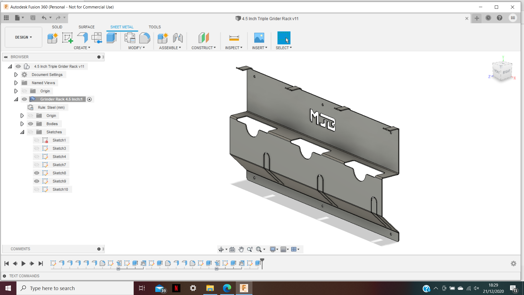The height and width of the screenshot is (295, 524).
Task: Click the Create Flat Pattern icon
Action: tap(97, 38)
